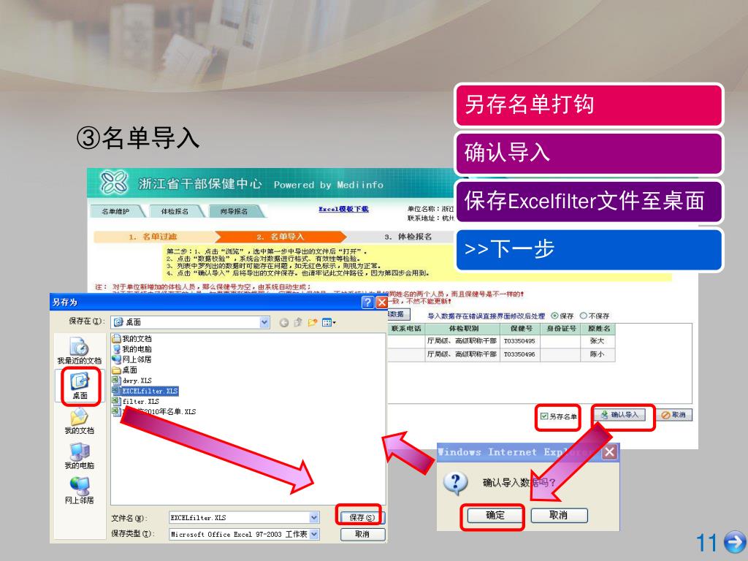Click the 张大 name cell

[x=598, y=341]
